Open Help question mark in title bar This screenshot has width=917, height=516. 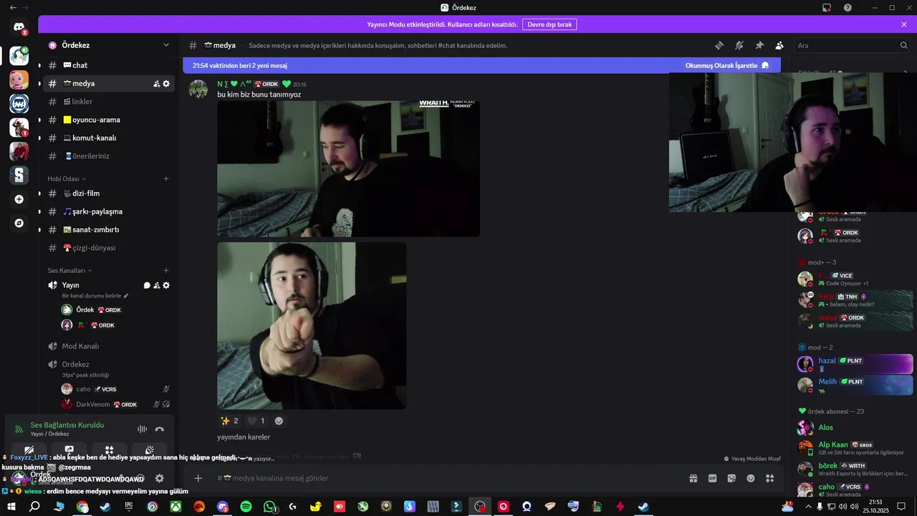848,7
